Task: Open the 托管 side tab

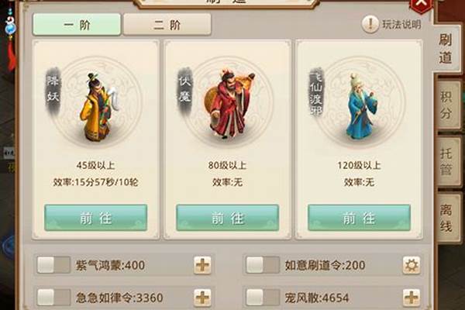Action: pos(448,162)
